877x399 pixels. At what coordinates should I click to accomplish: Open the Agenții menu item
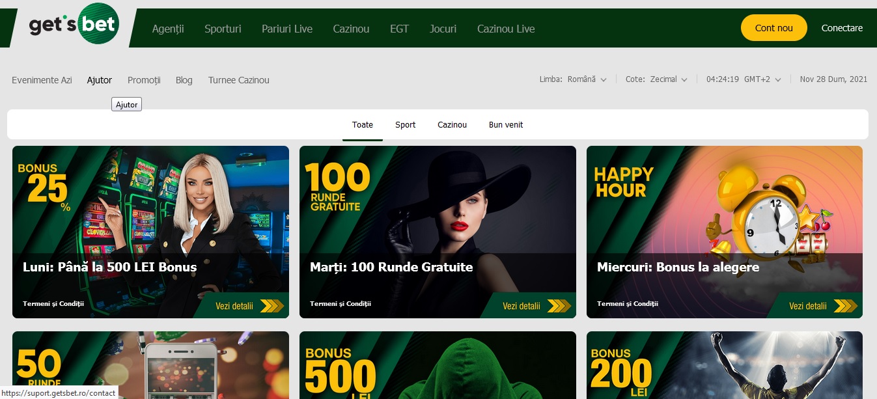[x=168, y=29]
